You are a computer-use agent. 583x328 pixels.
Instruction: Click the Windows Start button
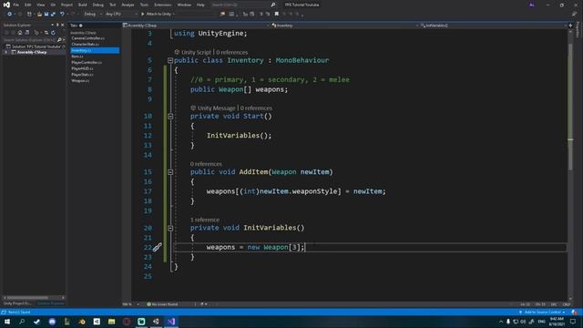tap(7, 322)
